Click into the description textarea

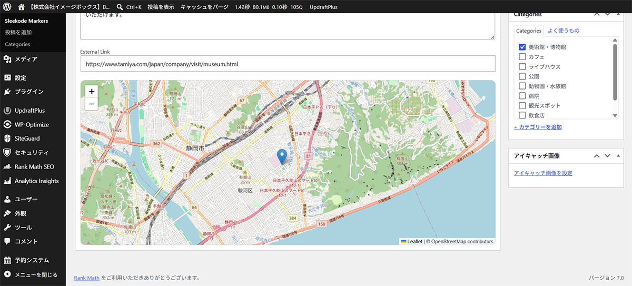288,26
